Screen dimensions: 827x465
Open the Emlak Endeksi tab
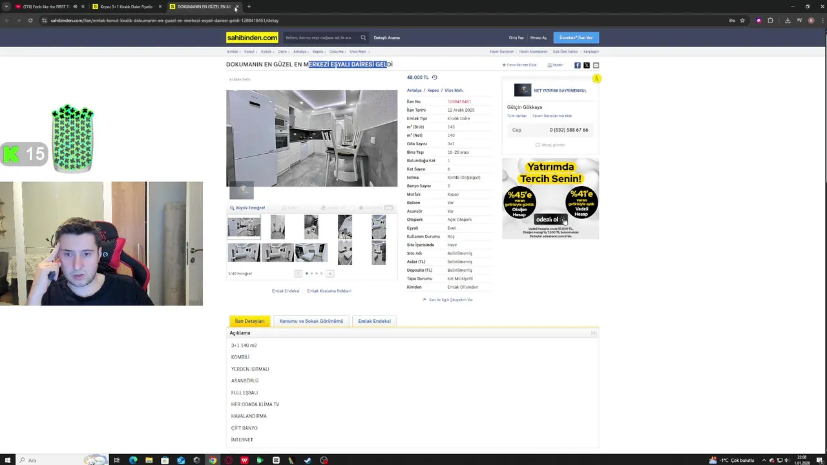(374, 321)
